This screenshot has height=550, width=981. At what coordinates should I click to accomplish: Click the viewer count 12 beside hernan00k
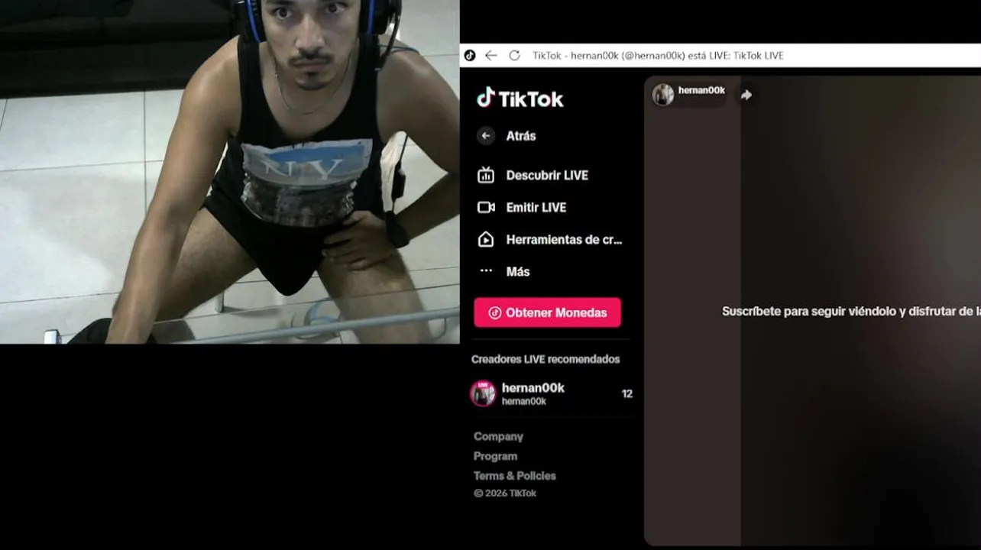(x=627, y=394)
